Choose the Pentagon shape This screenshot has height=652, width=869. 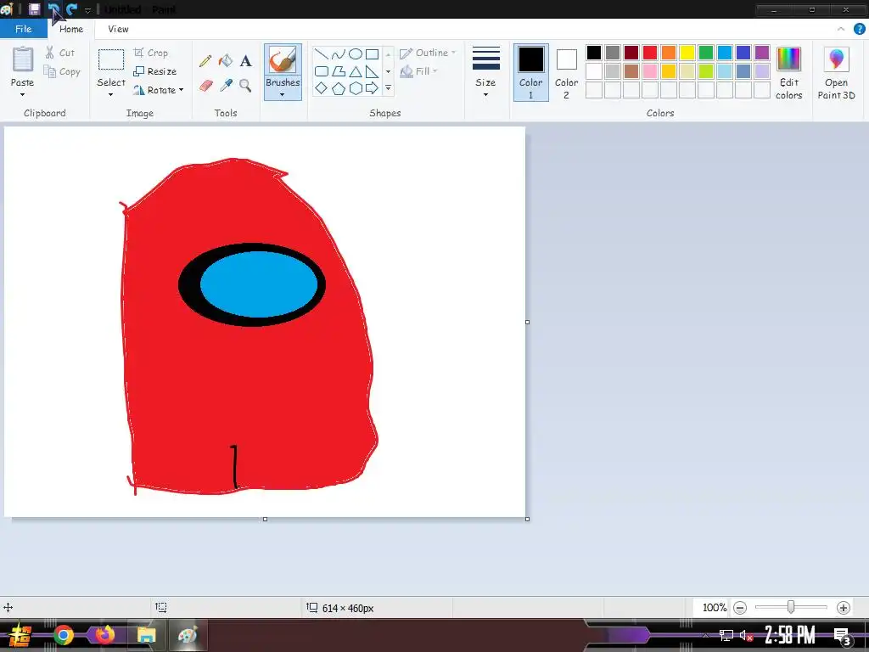(x=339, y=88)
